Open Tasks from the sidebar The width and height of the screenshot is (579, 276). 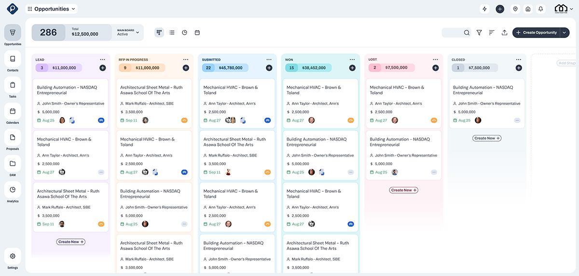[x=13, y=85]
